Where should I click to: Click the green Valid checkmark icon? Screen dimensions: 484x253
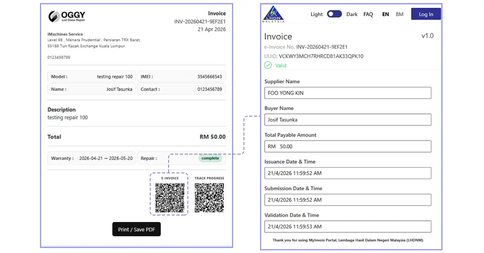click(268, 65)
